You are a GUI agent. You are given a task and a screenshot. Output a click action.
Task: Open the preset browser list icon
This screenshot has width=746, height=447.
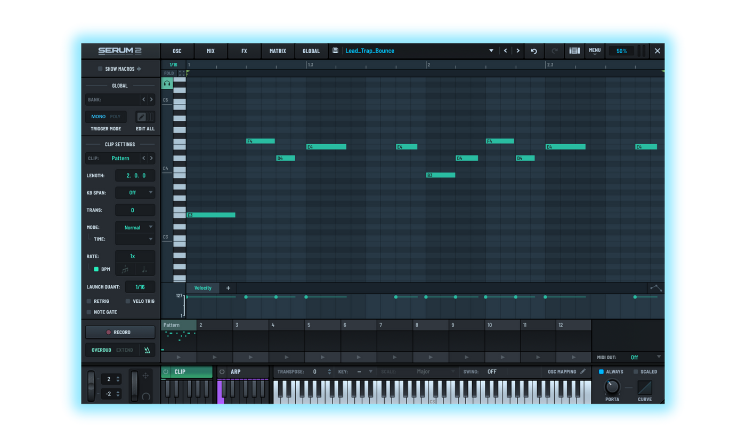pyautogui.click(x=574, y=51)
